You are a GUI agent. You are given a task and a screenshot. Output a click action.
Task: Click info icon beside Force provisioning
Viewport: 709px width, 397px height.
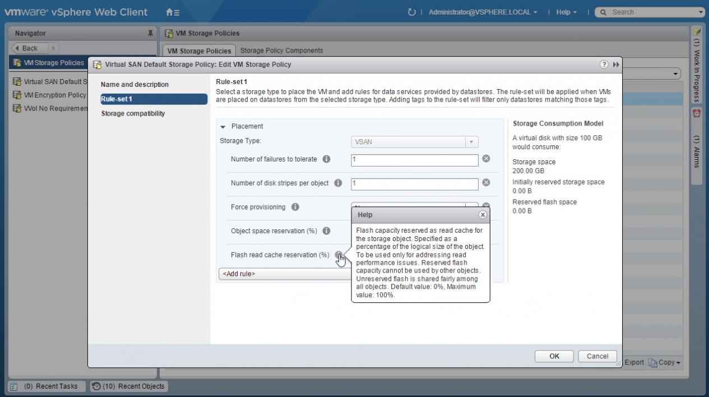tap(295, 207)
